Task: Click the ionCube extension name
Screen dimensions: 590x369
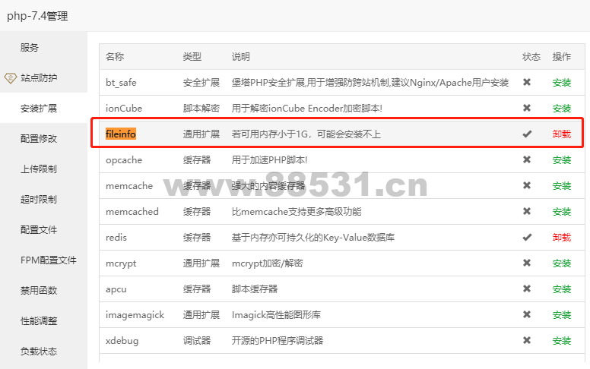Action: pyautogui.click(x=124, y=109)
